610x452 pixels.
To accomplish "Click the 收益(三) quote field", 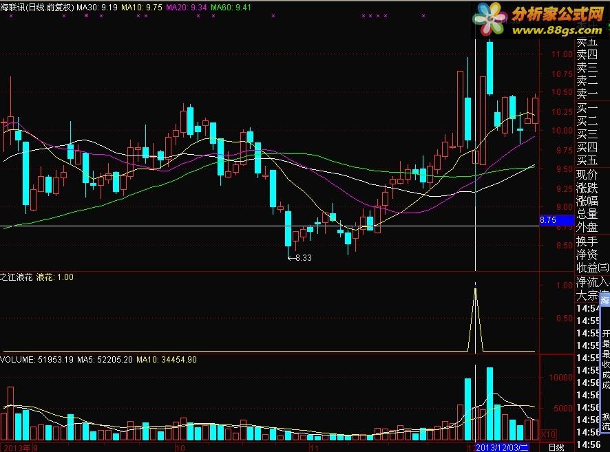I will click(x=593, y=268).
